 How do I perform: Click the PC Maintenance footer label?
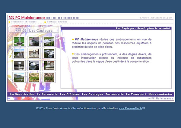click(x=162, y=98)
